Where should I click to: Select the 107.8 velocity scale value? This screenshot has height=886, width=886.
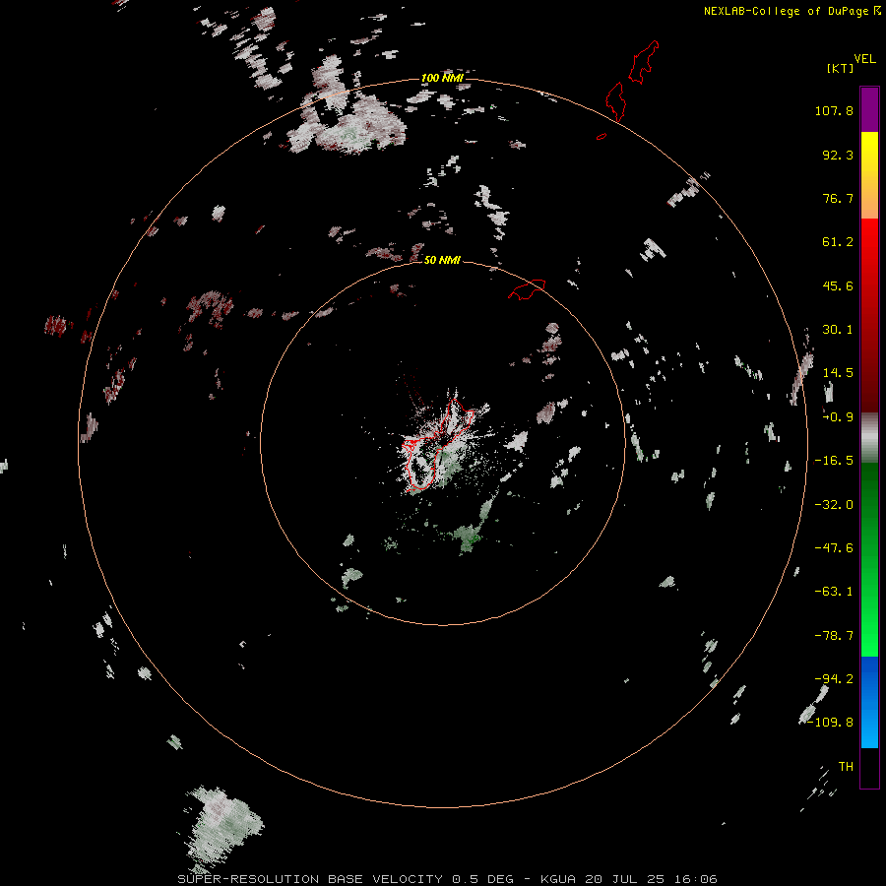click(834, 110)
